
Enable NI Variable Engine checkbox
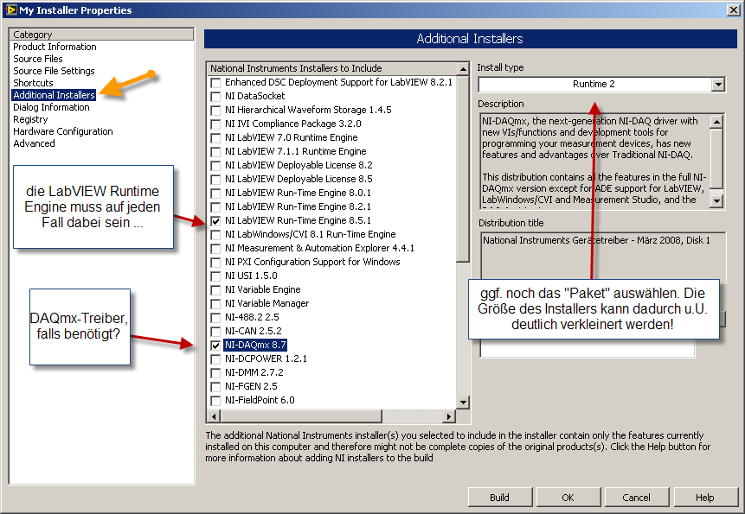[215, 290]
